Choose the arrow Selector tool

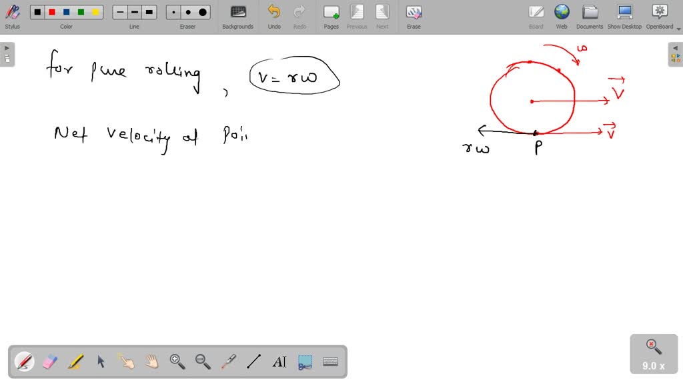101,361
